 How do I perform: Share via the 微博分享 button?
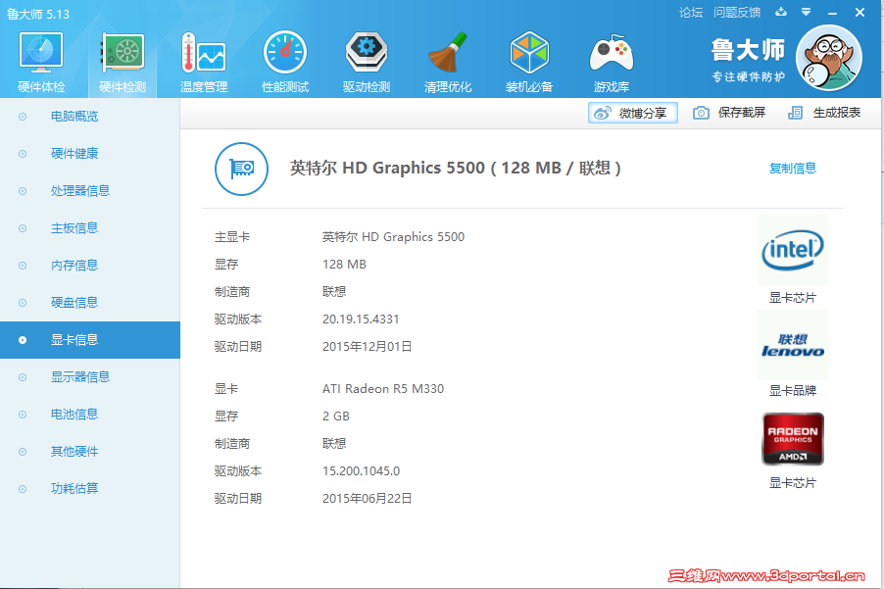[x=632, y=113]
